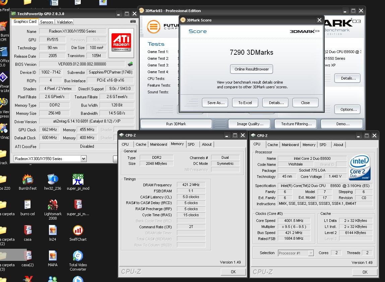Viewport: 385px width, 282px height.
Task: Open the super_pi_mod desktop icon
Action: point(78,179)
